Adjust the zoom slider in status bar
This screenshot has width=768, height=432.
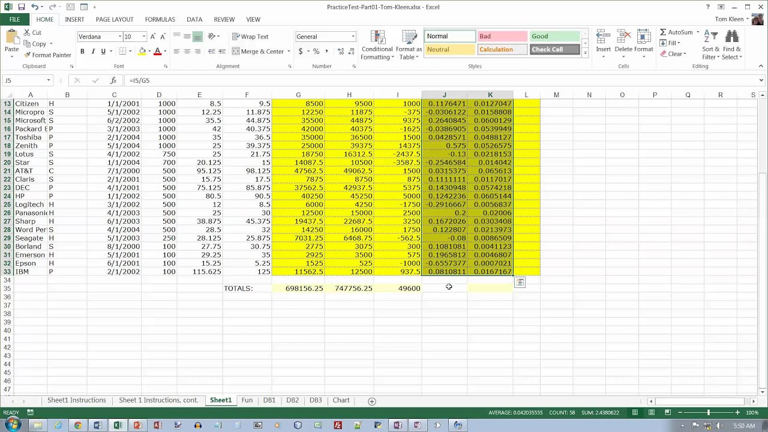[708, 413]
